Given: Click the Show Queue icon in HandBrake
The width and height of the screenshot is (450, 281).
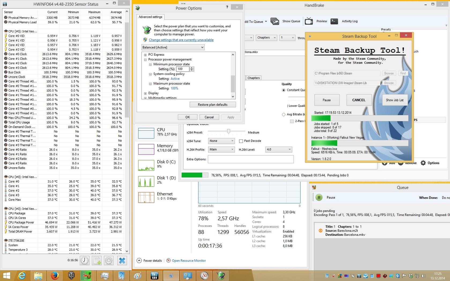Looking at the screenshot, I should (x=275, y=21).
